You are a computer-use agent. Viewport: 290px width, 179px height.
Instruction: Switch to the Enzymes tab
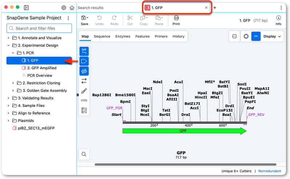coord(122,36)
